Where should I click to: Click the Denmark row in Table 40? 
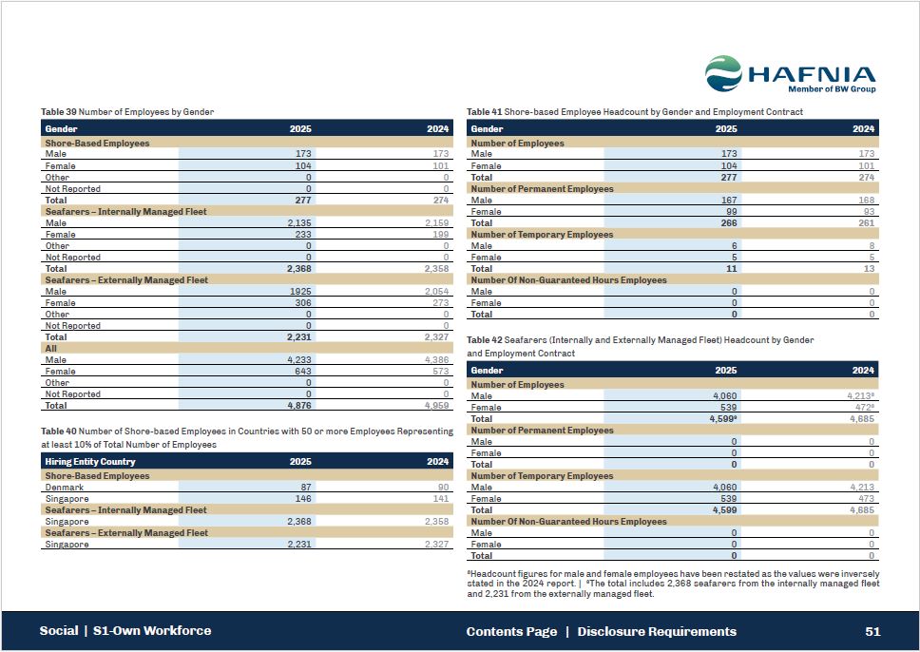coord(65,488)
